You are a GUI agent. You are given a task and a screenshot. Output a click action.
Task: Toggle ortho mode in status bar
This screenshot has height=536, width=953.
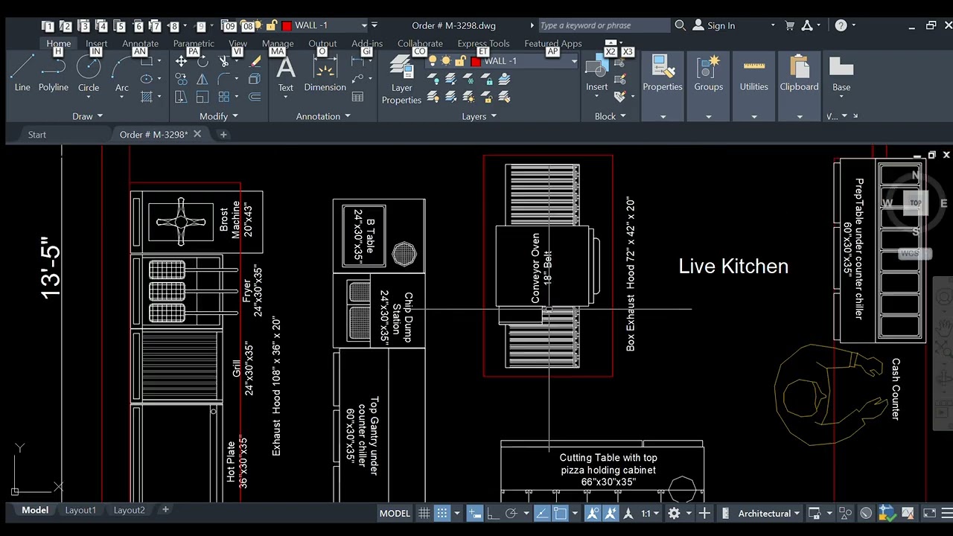[x=492, y=513]
